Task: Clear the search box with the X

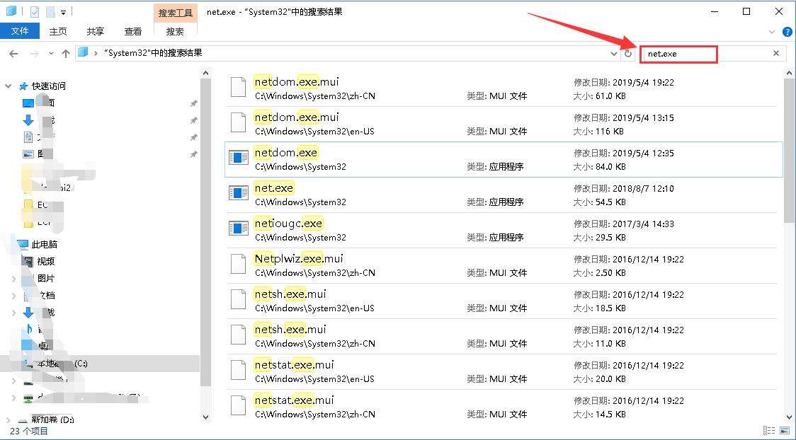Action: [776, 53]
